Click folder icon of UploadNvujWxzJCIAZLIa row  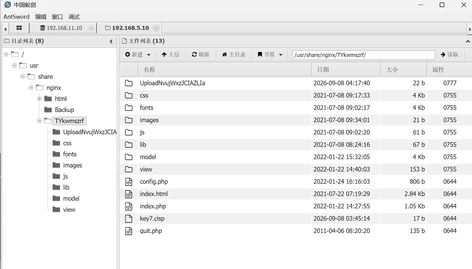click(x=129, y=83)
